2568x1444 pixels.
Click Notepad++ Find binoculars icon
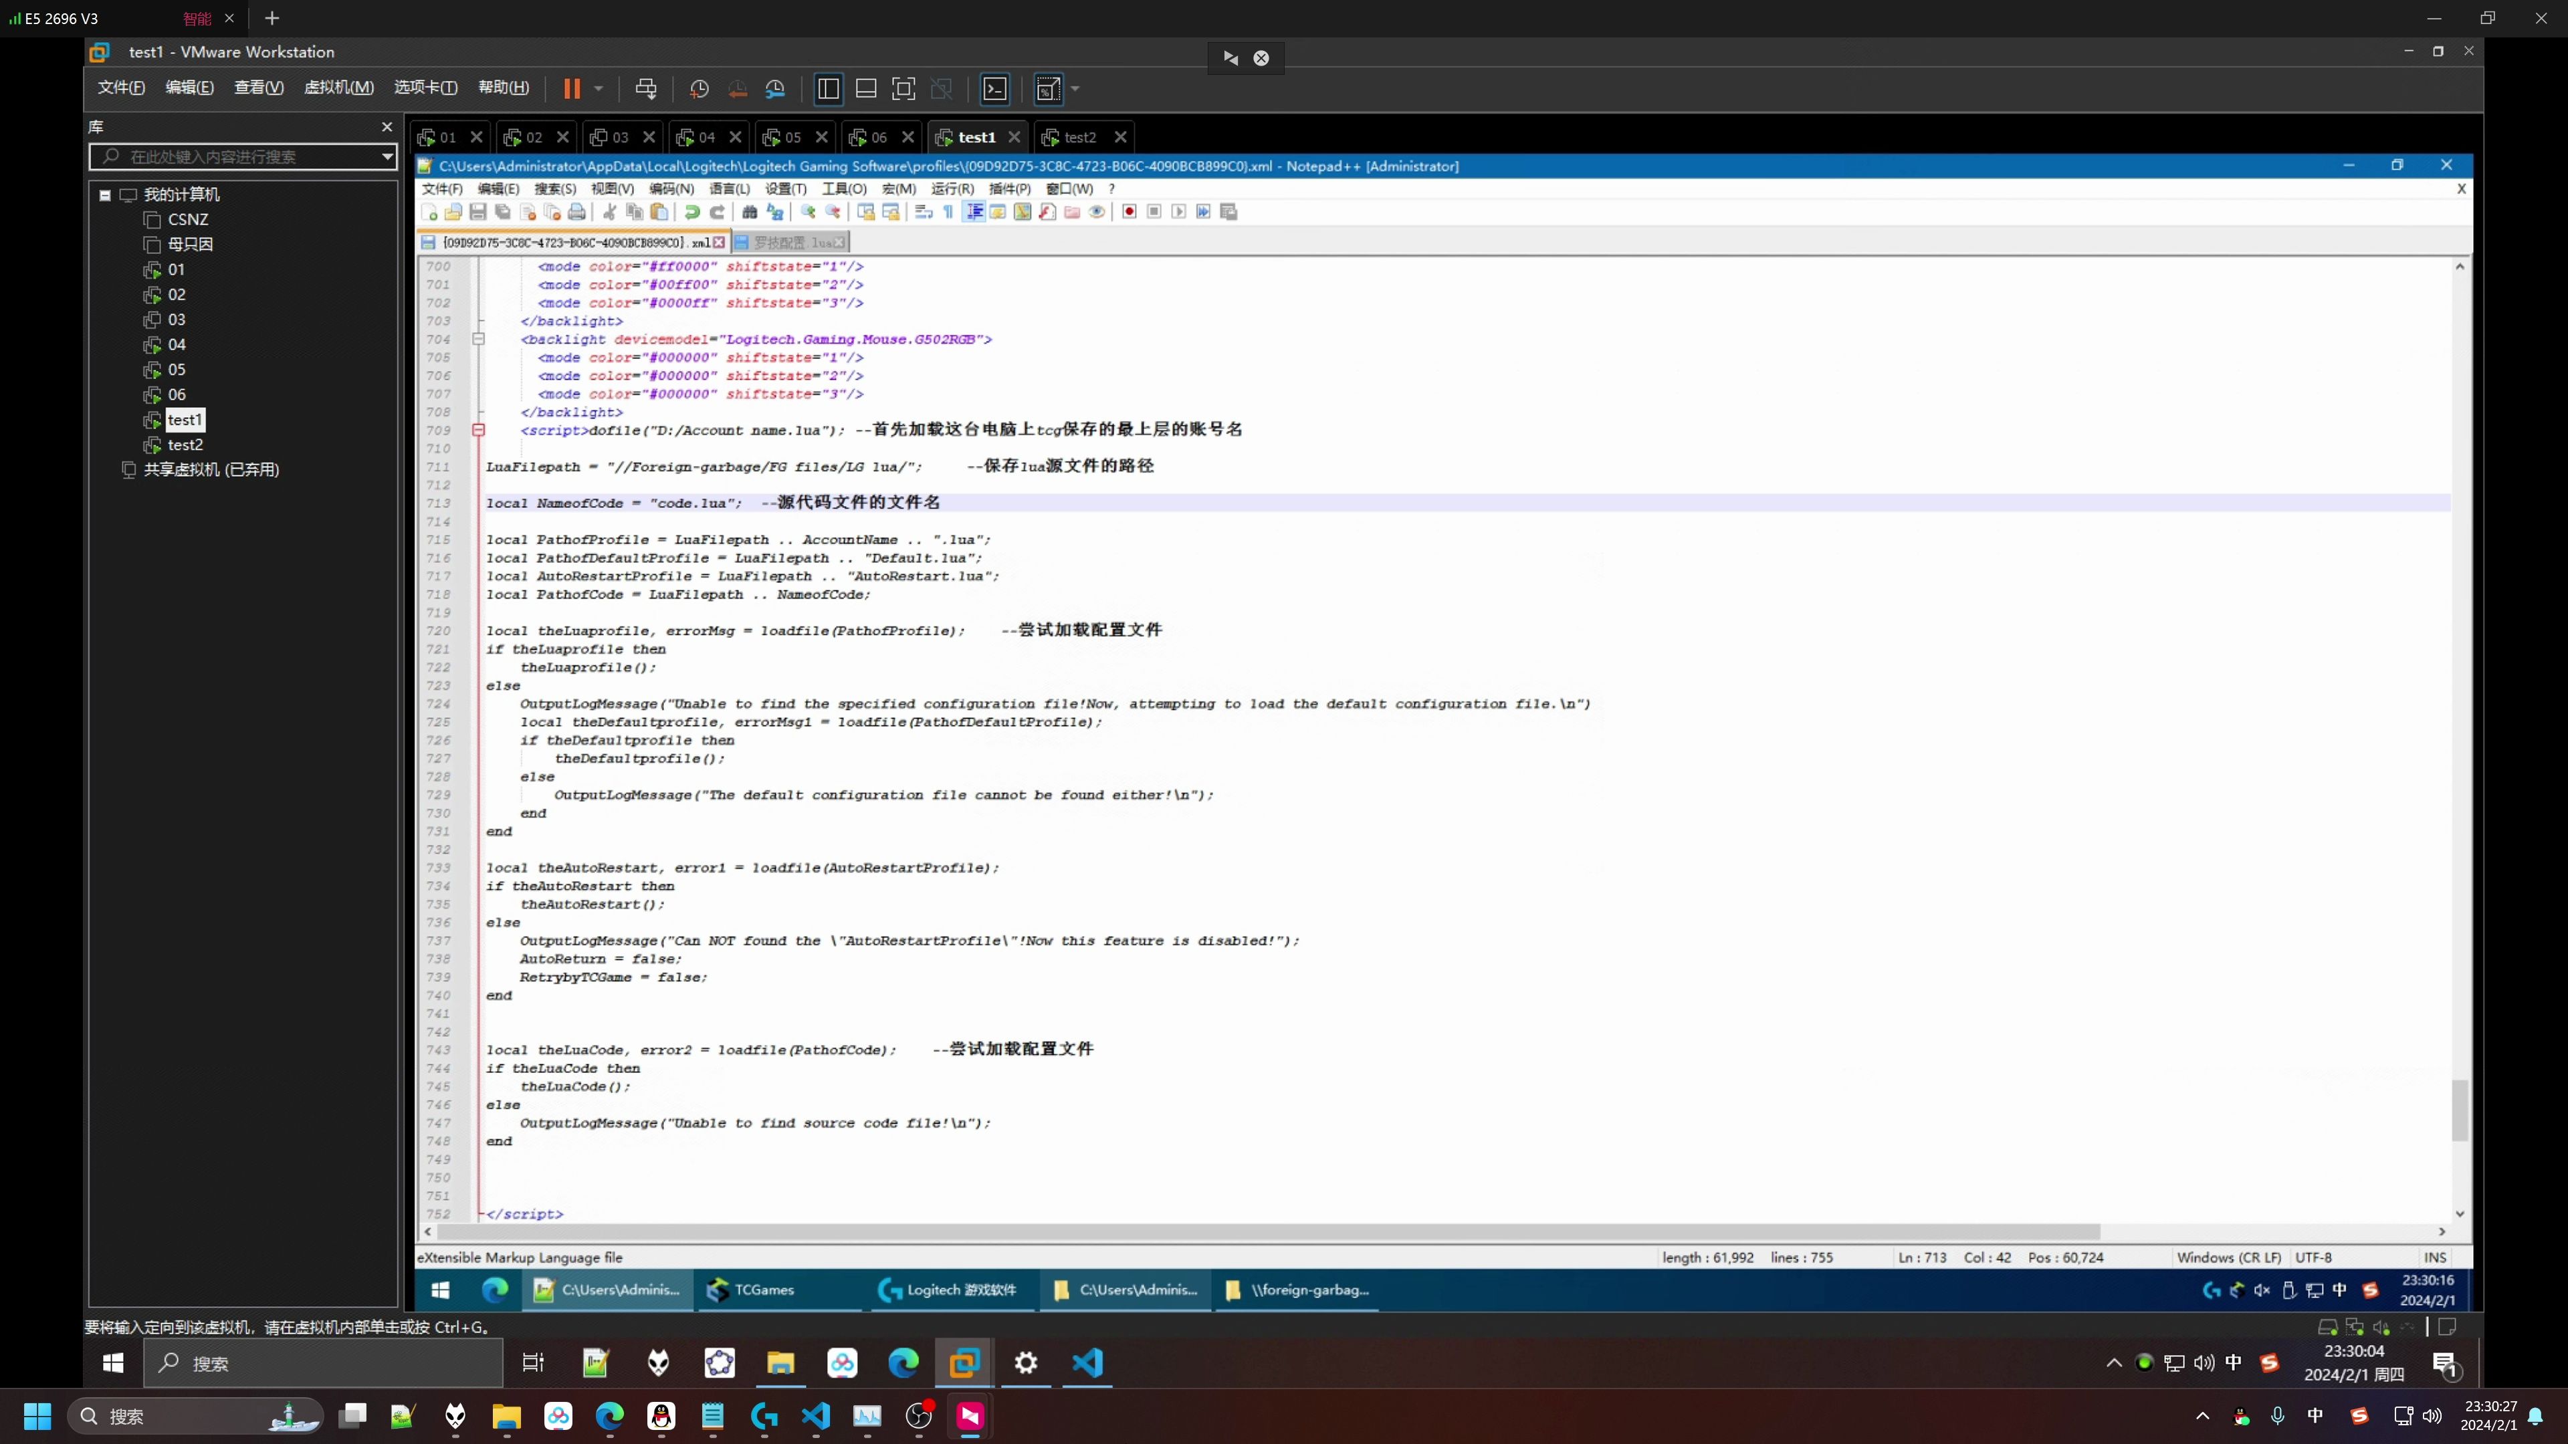pos(750,211)
